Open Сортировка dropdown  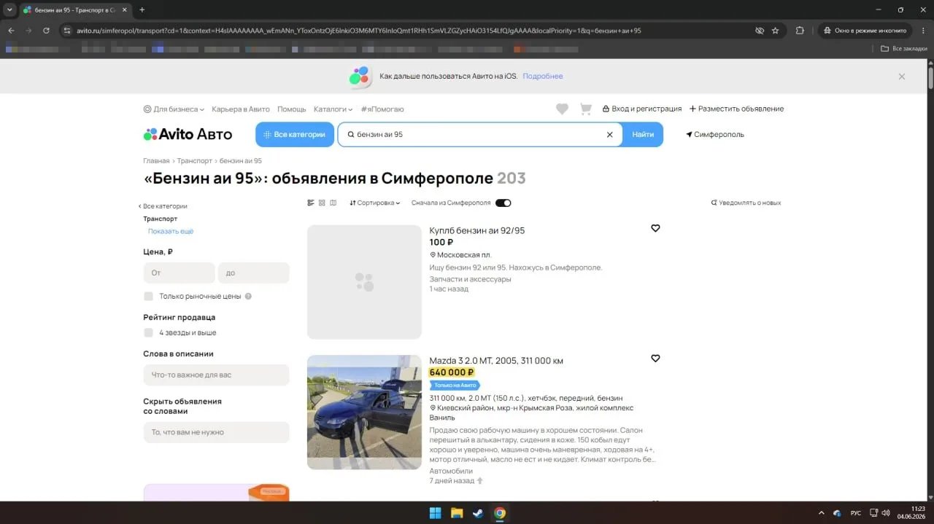point(375,203)
